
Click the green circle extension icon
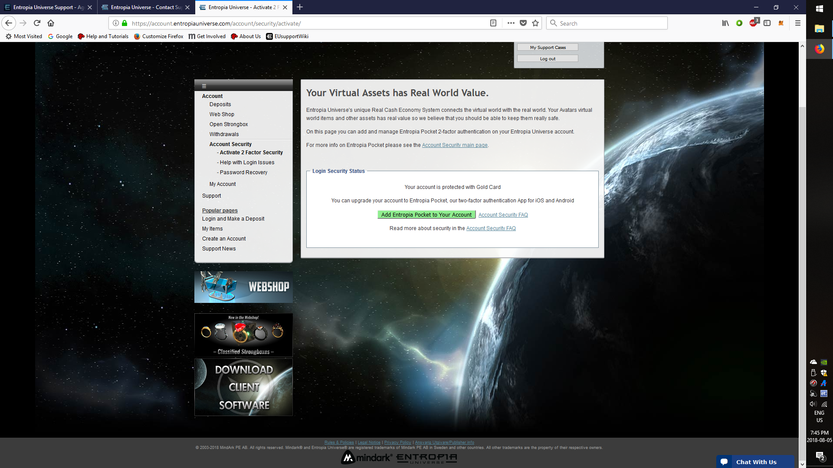[x=739, y=23]
